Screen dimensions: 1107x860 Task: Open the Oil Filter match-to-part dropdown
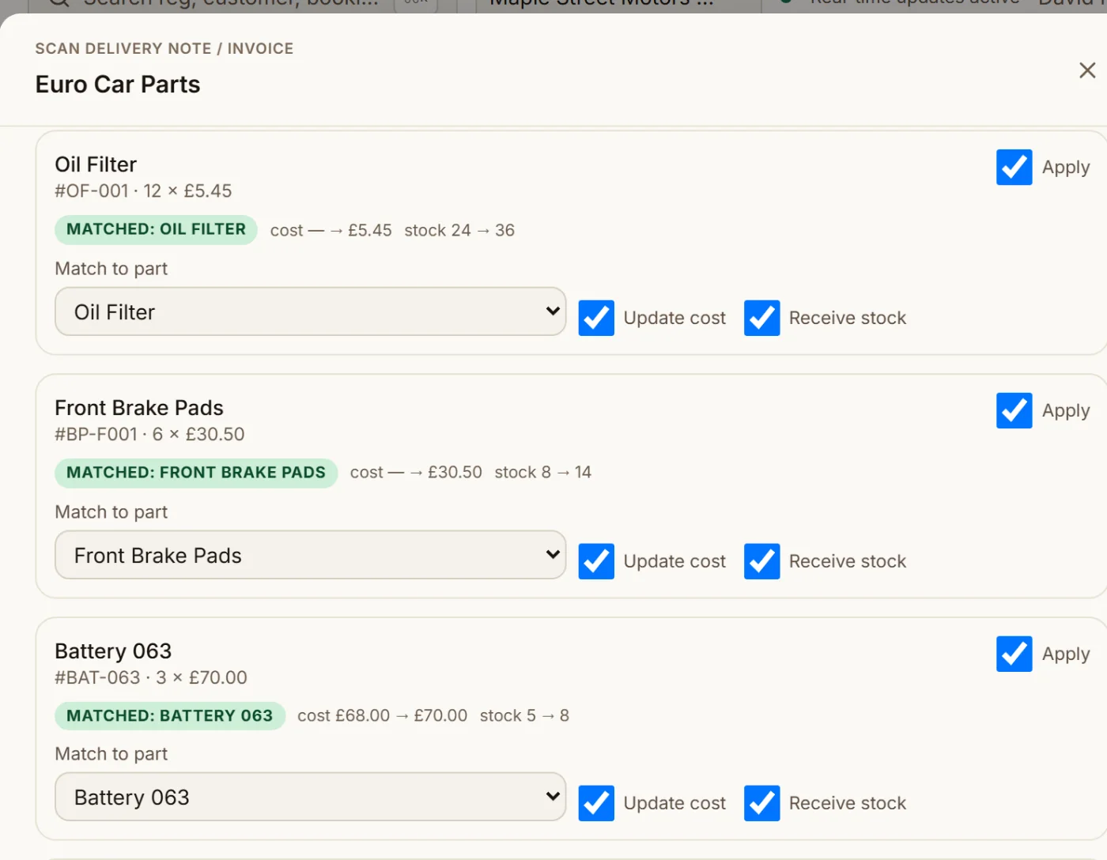310,311
